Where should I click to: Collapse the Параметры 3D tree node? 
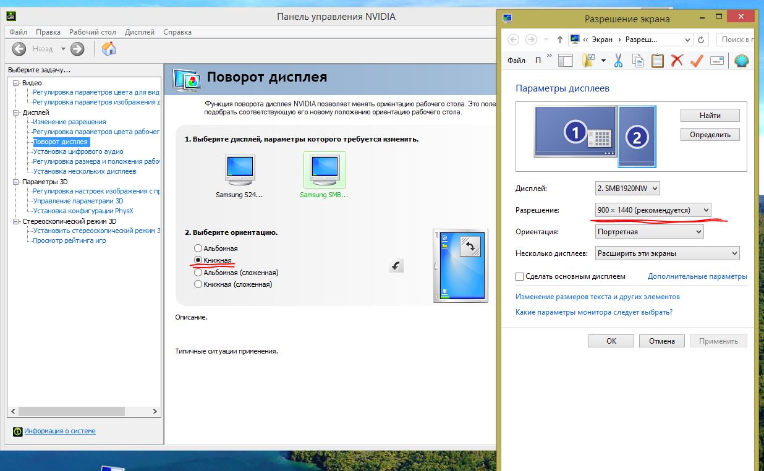point(16,182)
